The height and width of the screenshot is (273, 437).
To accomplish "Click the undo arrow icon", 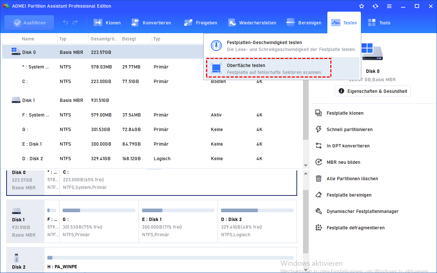I will (66, 23).
